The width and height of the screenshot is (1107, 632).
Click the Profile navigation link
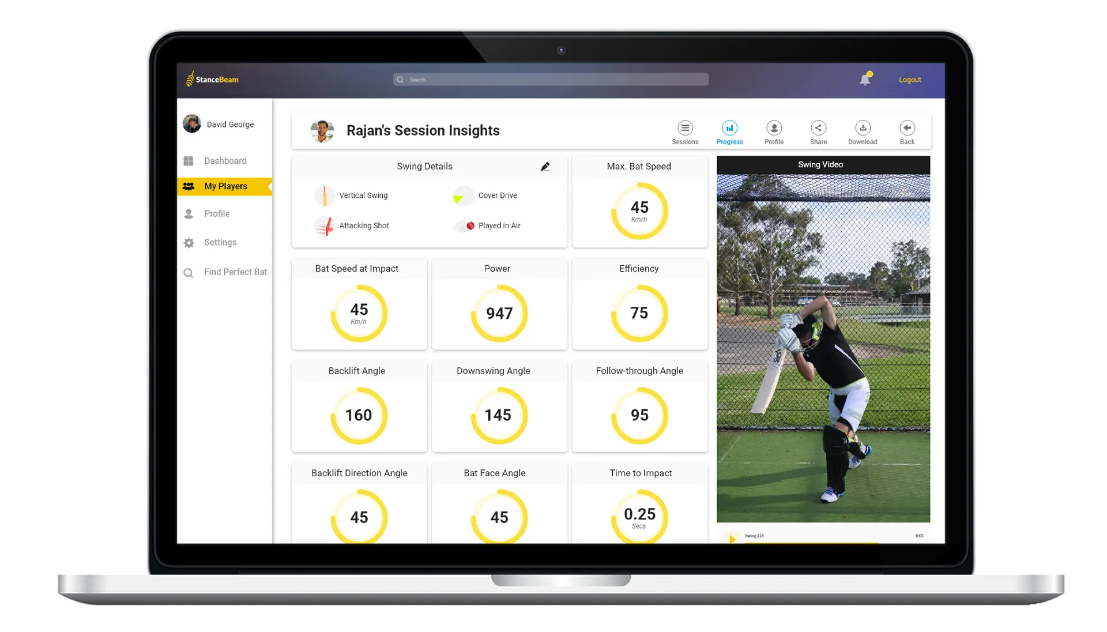215,213
